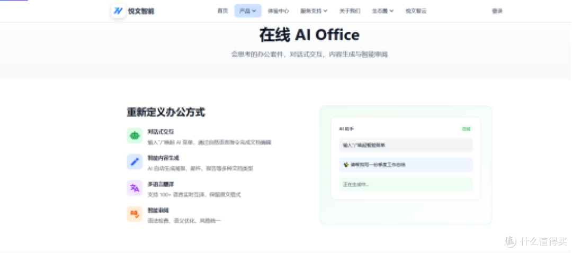This screenshot has height=253, width=572.
Task: Click the 悦文智能 logo icon
Action: pos(118,11)
